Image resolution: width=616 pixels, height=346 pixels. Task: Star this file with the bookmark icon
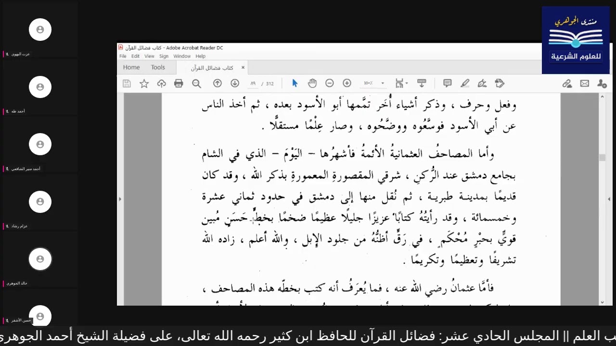tap(144, 84)
